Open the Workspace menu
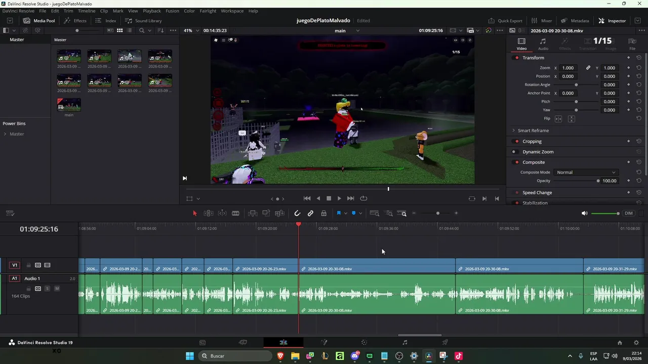The image size is (648, 364). (x=232, y=11)
